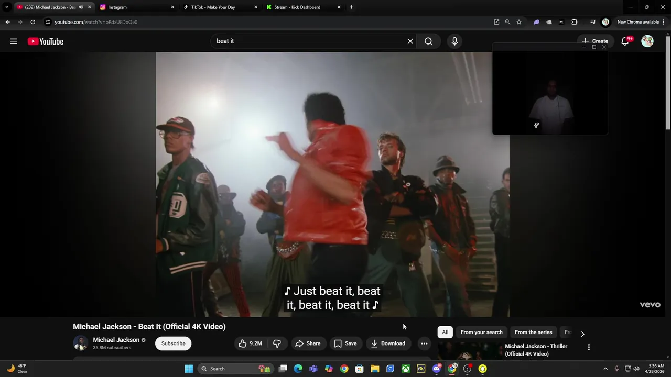This screenshot has width=671, height=377.
Task: Dislike the Beat It video
Action: [x=277, y=343]
